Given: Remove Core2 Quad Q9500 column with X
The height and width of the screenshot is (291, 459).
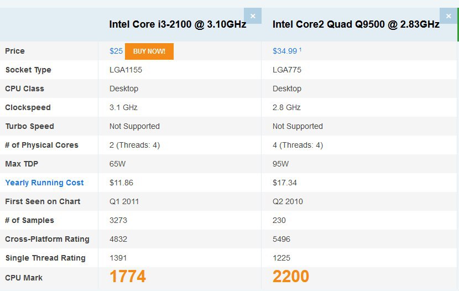Looking at the screenshot, I should (448, 16).
